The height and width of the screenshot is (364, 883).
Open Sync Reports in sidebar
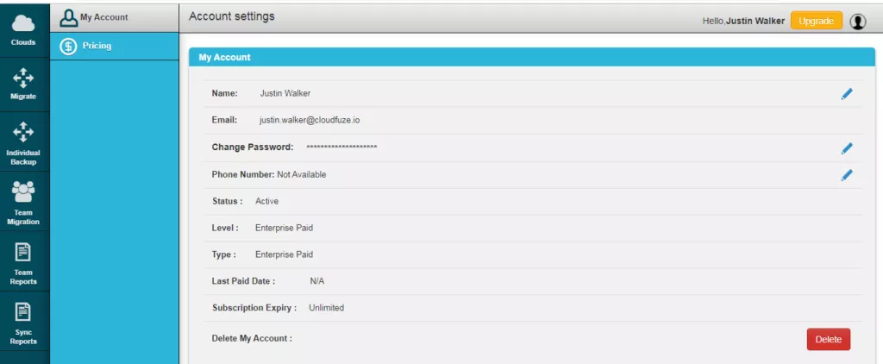coord(23,321)
